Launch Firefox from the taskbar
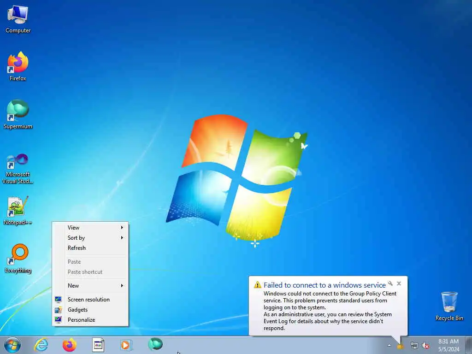The height and width of the screenshot is (354, 472). click(69, 345)
